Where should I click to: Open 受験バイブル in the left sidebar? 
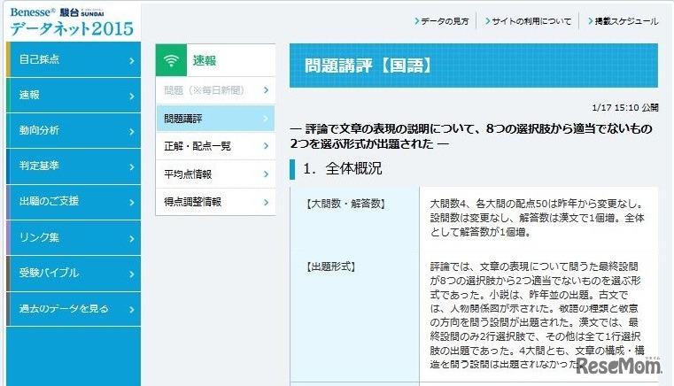[74, 273]
